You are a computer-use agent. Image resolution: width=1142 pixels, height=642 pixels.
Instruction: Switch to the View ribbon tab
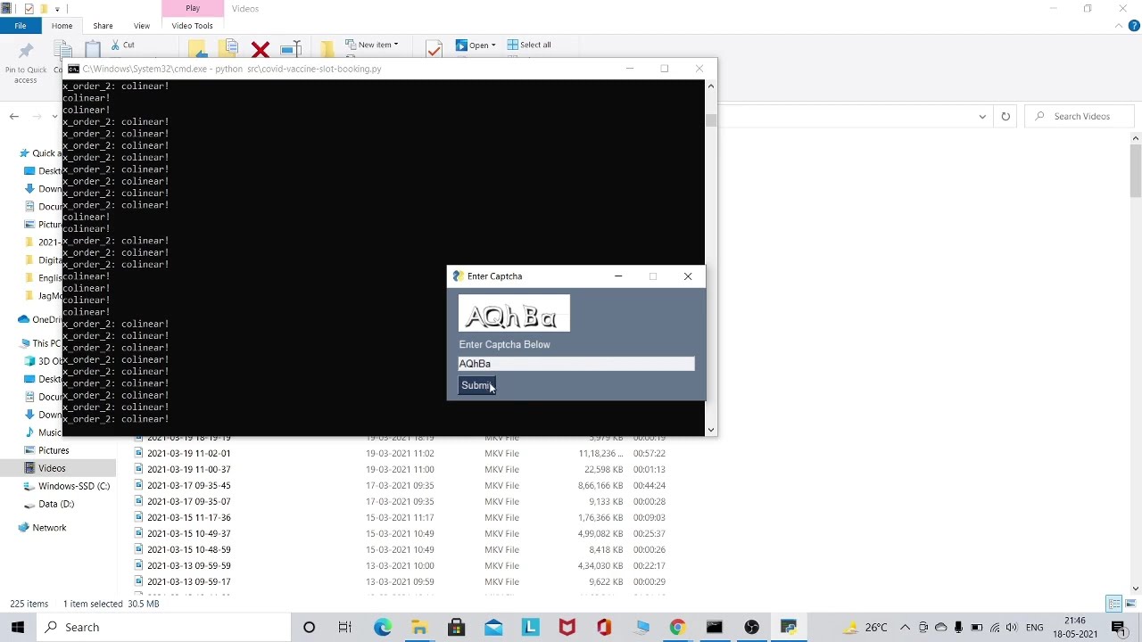click(x=142, y=26)
